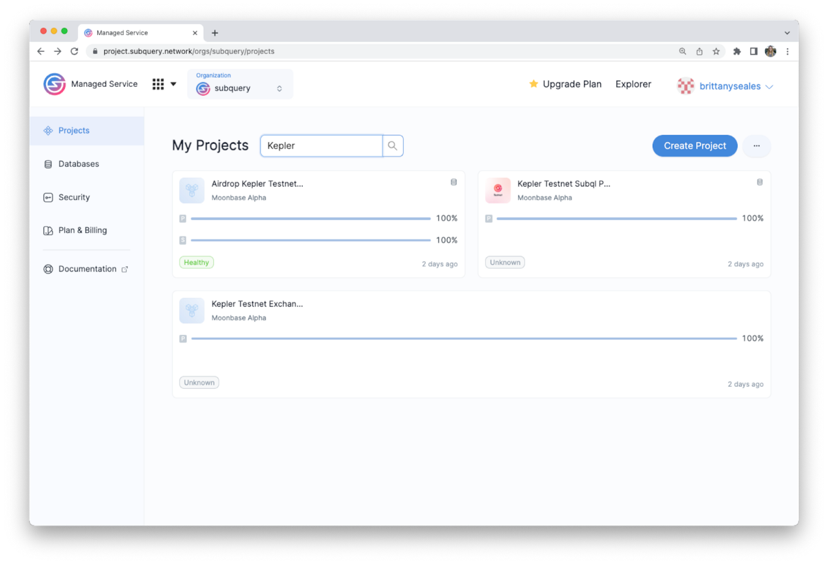Click the Databases sidebar icon
This screenshot has width=828, height=564.
pyautogui.click(x=48, y=164)
